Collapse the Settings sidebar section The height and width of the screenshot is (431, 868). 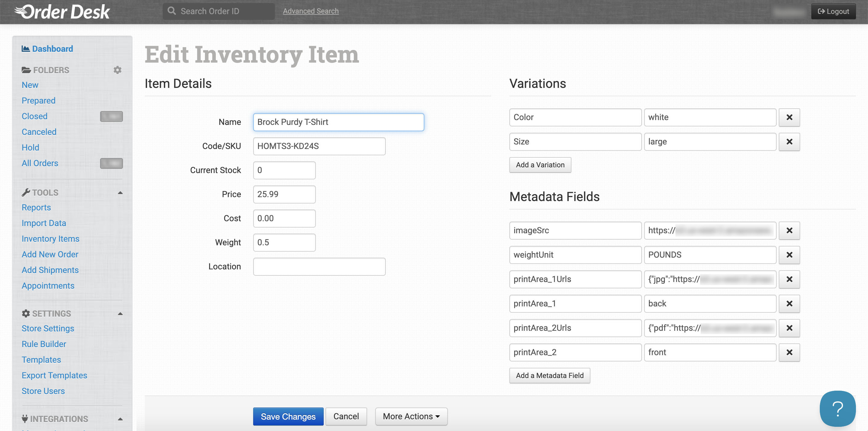click(x=120, y=314)
